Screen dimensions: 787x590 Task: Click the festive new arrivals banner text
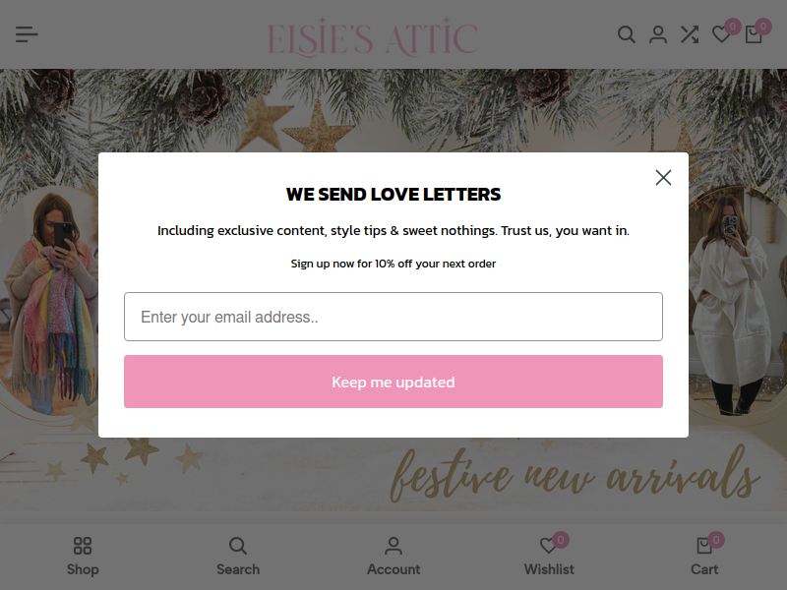tap(575, 474)
